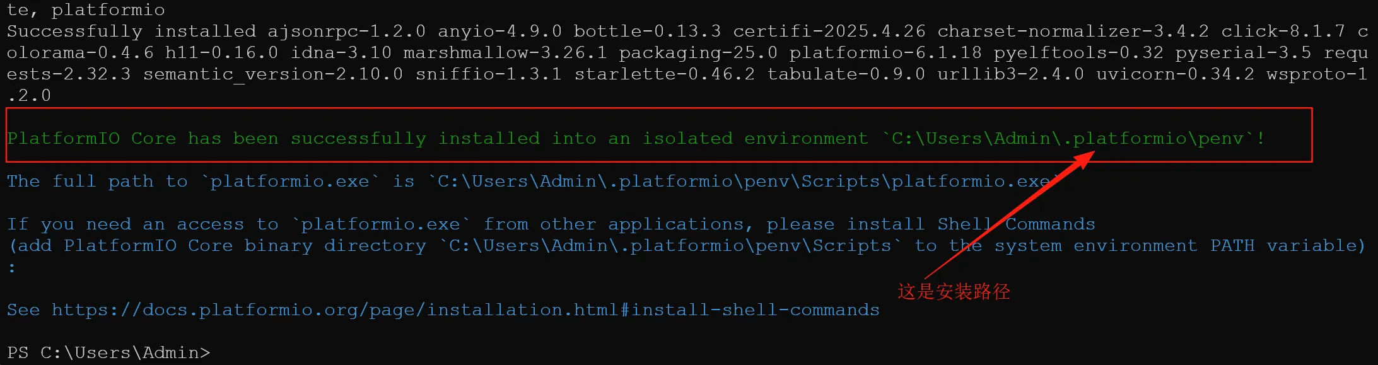Click the penv\Scripts binary directory path
The image size is (1378, 365).
(671, 246)
